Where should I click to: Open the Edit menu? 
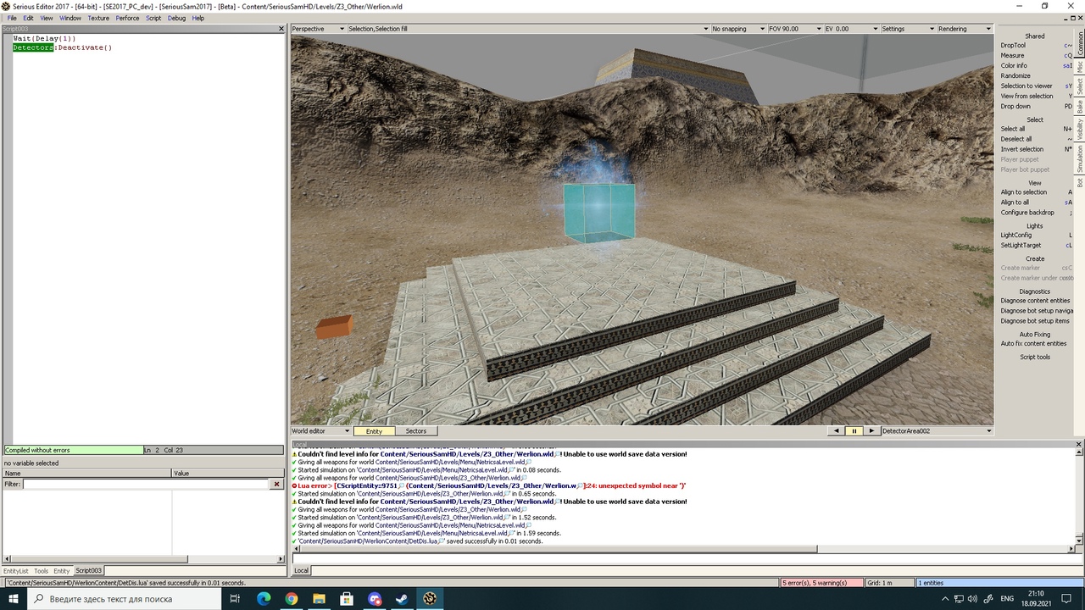(x=28, y=18)
